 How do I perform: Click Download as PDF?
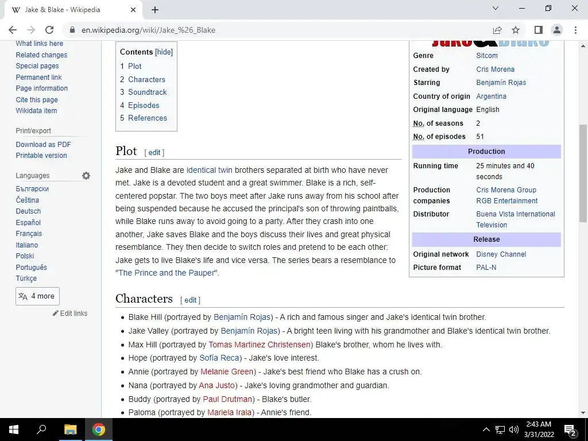43,144
